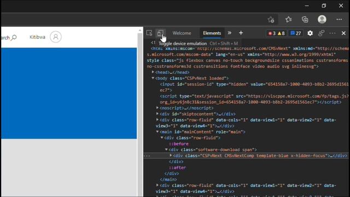Select the script text/javascript line
The height and width of the screenshot is (197, 350).
pyautogui.click(x=254, y=99)
